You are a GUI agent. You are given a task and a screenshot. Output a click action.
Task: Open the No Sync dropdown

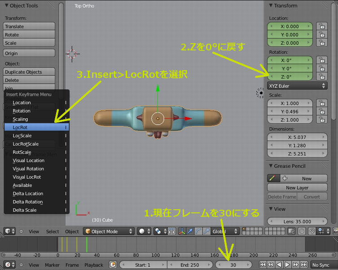point(324,265)
